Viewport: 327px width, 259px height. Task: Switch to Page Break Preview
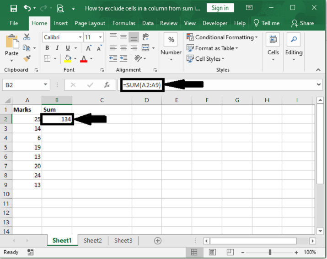click(x=230, y=252)
